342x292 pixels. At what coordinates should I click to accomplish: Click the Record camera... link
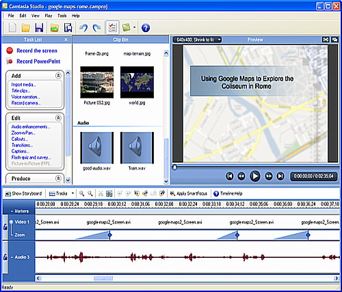coord(26,103)
